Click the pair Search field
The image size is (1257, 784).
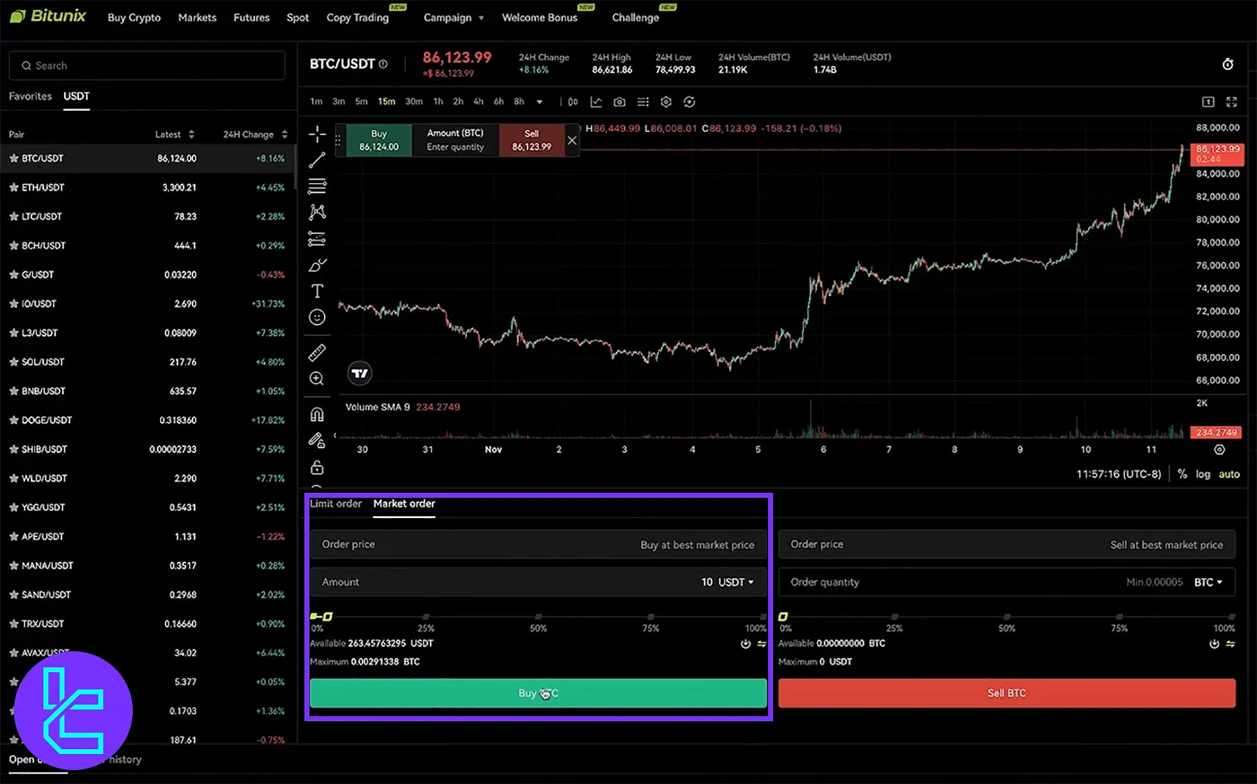coord(147,66)
